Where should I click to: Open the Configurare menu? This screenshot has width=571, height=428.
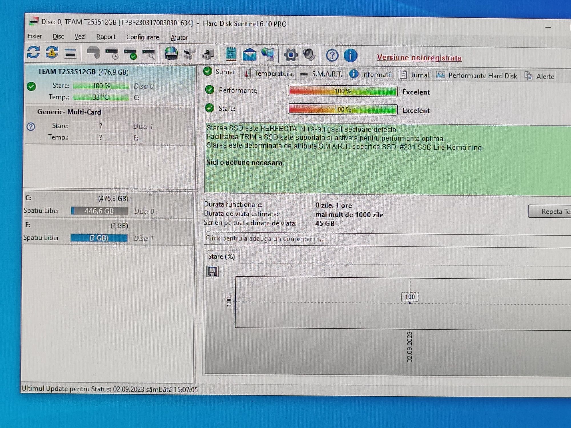(x=143, y=37)
